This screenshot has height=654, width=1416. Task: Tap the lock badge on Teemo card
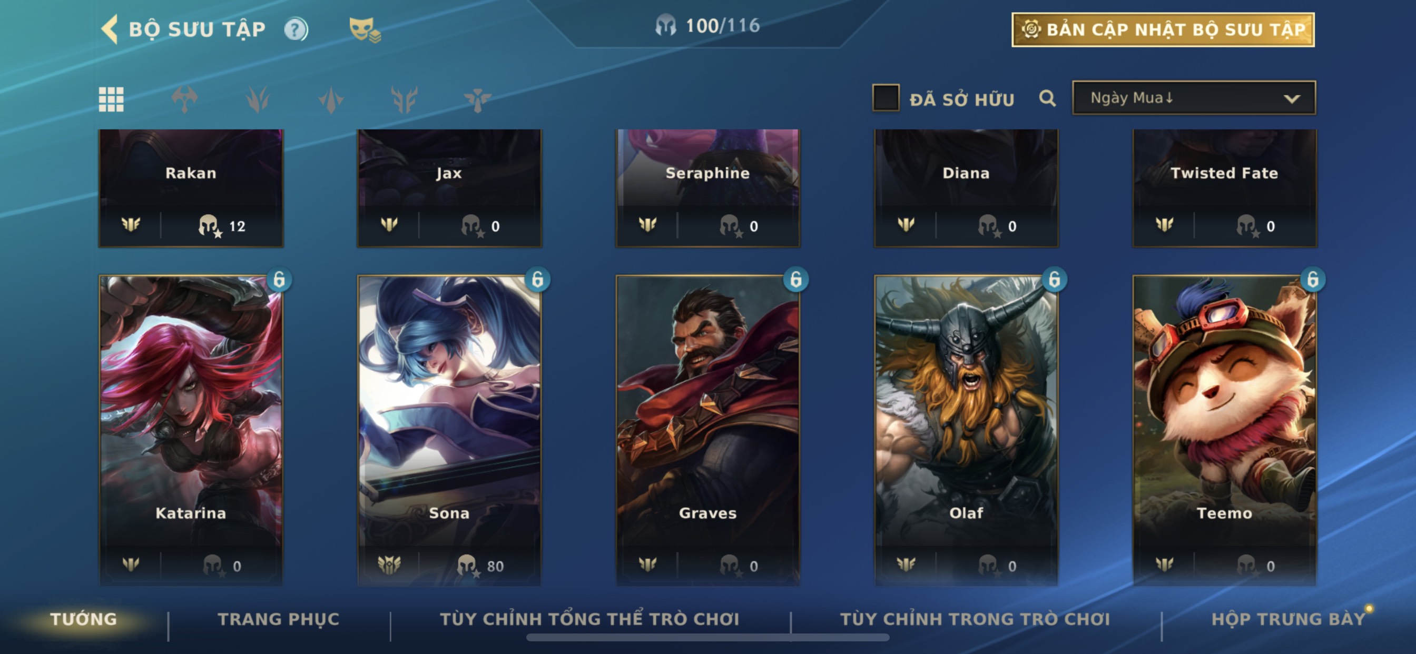click(x=1313, y=279)
